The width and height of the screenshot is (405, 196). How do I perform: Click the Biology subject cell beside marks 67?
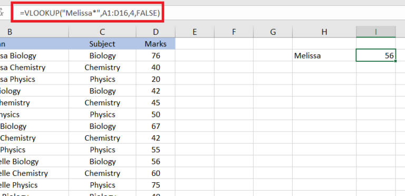[102, 126]
